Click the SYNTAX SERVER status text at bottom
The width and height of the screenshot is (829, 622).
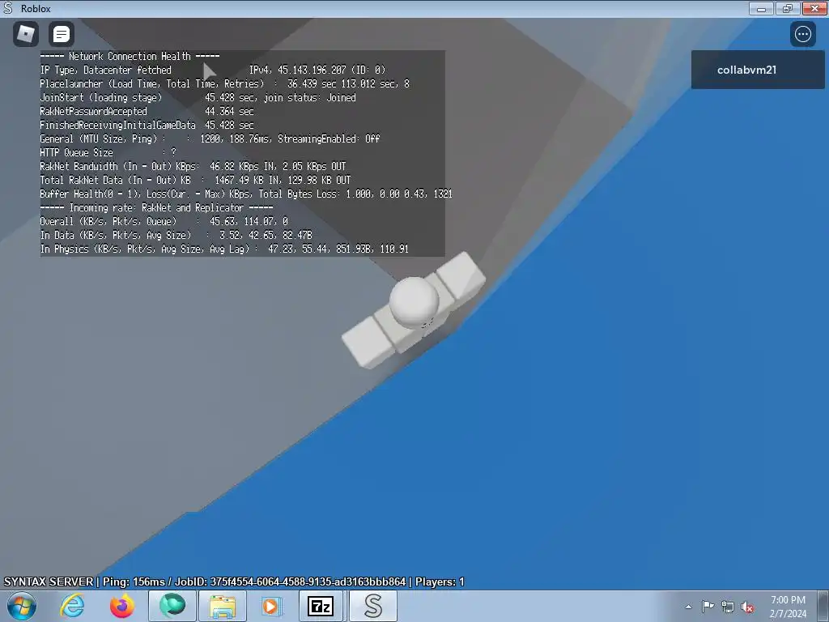(x=234, y=582)
